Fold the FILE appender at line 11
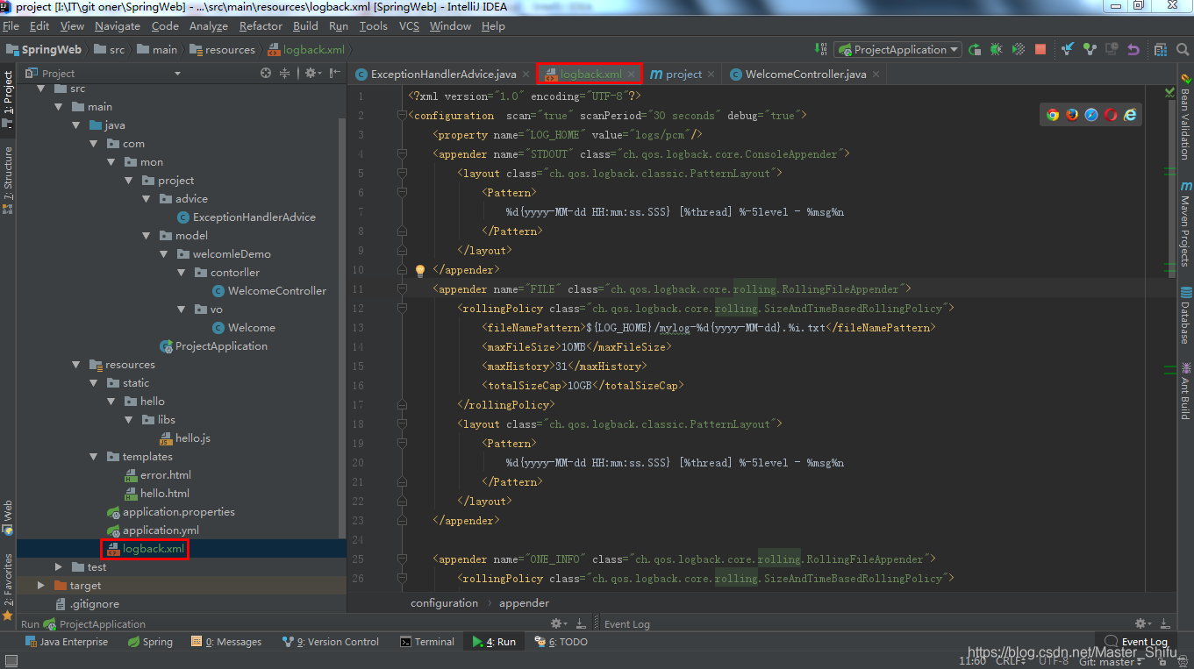This screenshot has width=1194, height=669. (x=402, y=288)
